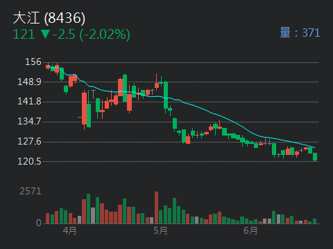Image resolution: width=333 pixels, height=249 pixels.
Task: Click the tallest red volume bar near 5月
Action: tap(156, 207)
